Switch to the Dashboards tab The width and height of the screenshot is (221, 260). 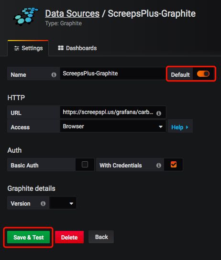click(x=77, y=48)
